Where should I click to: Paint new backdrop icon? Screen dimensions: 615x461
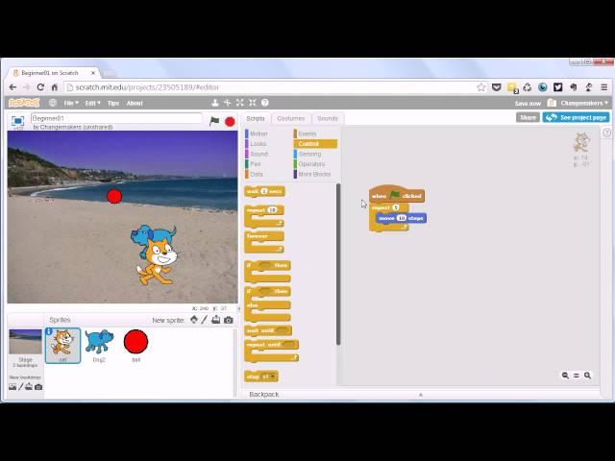tap(21, 387)
